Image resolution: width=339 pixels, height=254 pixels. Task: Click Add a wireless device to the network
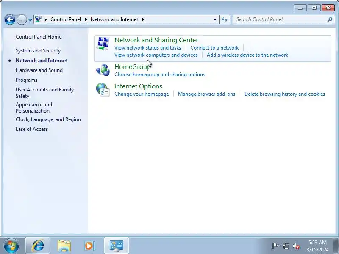(x=247, y=55)
